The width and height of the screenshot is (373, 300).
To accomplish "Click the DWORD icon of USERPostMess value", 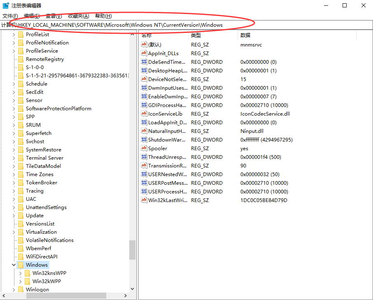I will pyautogui.click(x=144, y=183).
